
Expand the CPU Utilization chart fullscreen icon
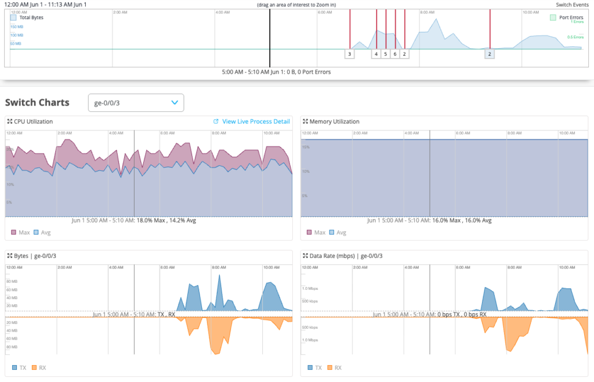click(10, 122)
